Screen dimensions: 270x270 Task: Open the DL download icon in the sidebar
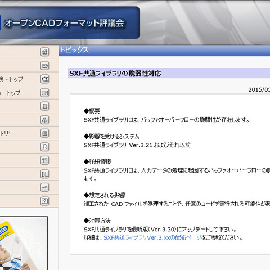[44, 174]
